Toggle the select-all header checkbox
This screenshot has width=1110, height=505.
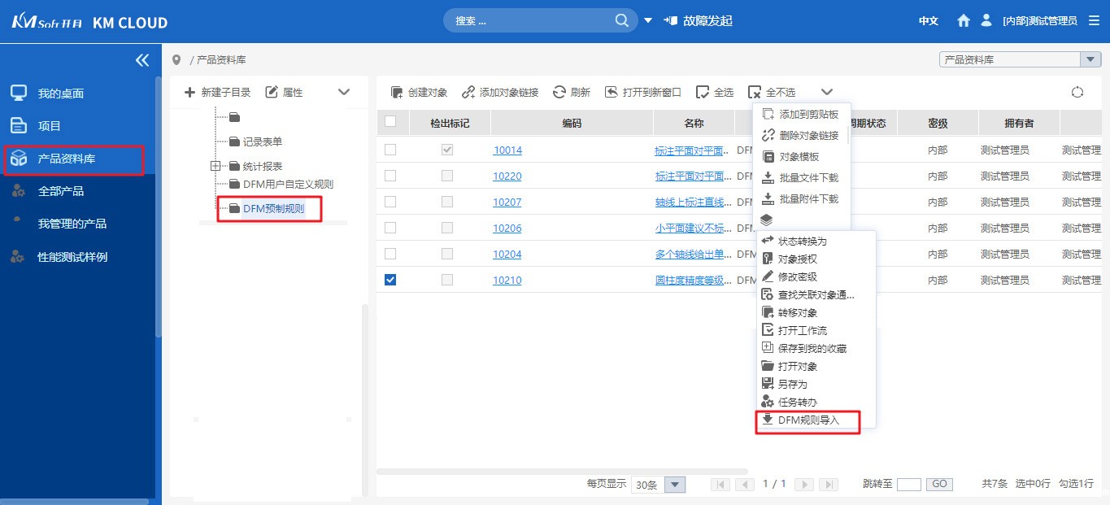click(x=390, y=122)
